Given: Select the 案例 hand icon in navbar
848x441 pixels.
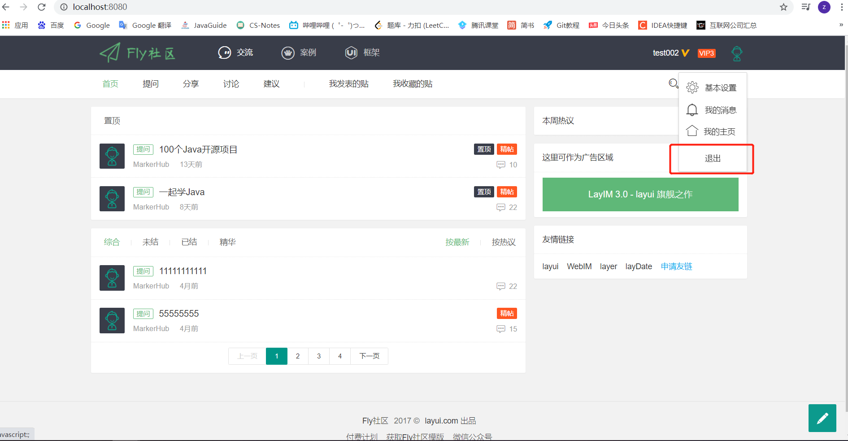Looking at the screenshot, I should 288,52.
